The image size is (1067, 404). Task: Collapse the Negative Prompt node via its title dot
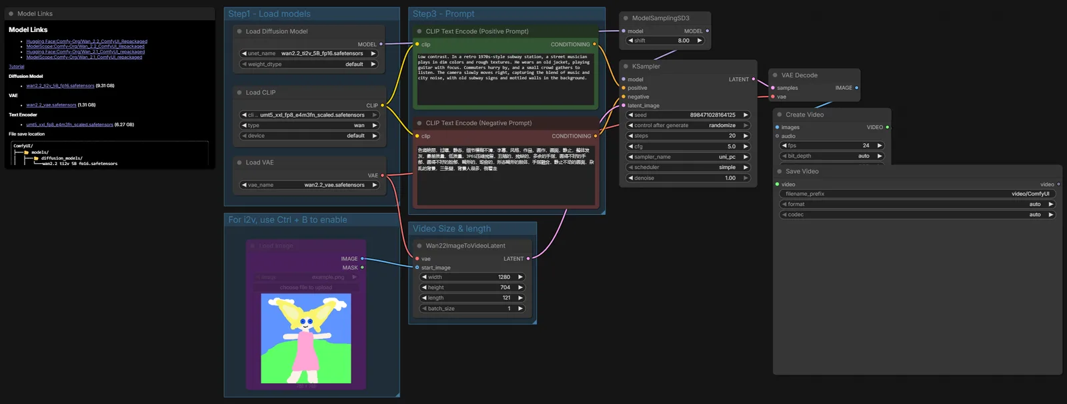tap(419, 123)
